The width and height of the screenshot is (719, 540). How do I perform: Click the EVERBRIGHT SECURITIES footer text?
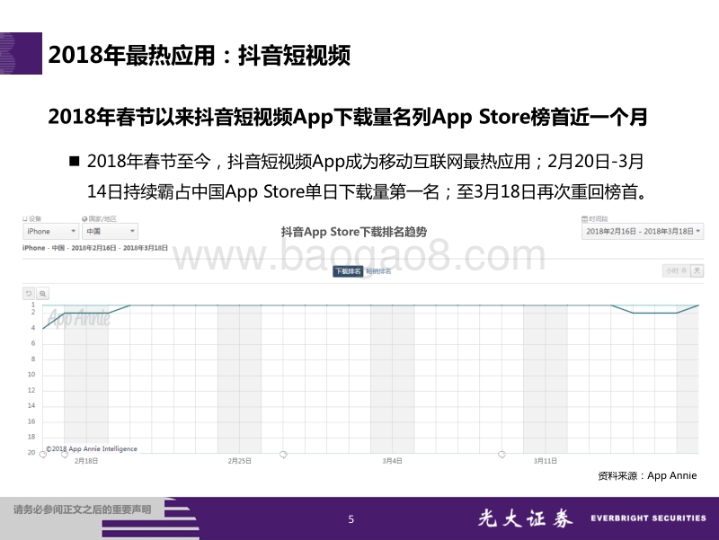[x=648, y=518]
